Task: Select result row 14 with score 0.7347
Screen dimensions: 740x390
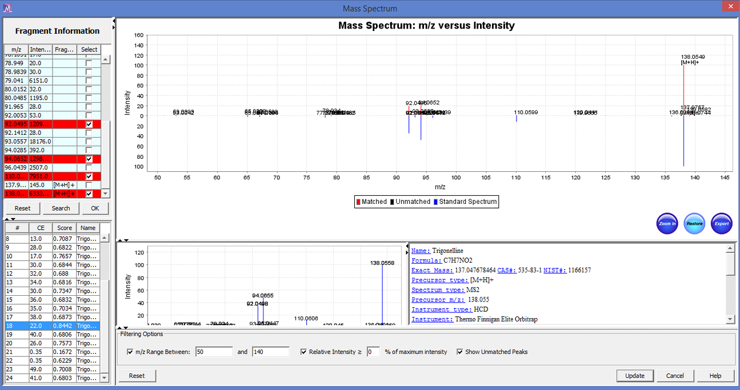Action: pyautogui.click(x=52, y=291)
